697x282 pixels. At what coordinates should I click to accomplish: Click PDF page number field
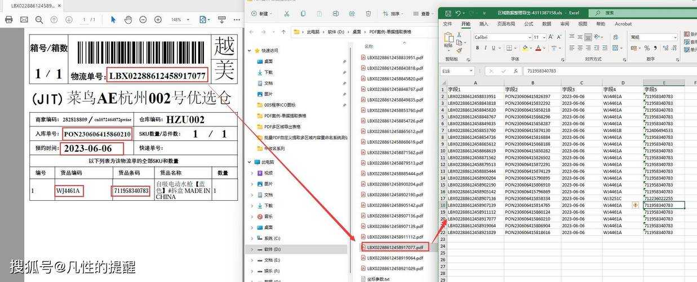pos(83,20)
